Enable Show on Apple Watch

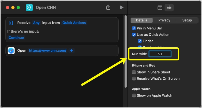134,95
